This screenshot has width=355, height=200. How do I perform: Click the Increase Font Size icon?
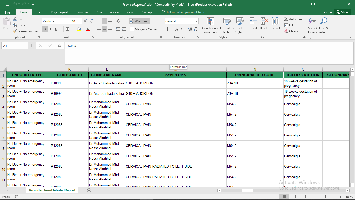[x=85, y=21]
